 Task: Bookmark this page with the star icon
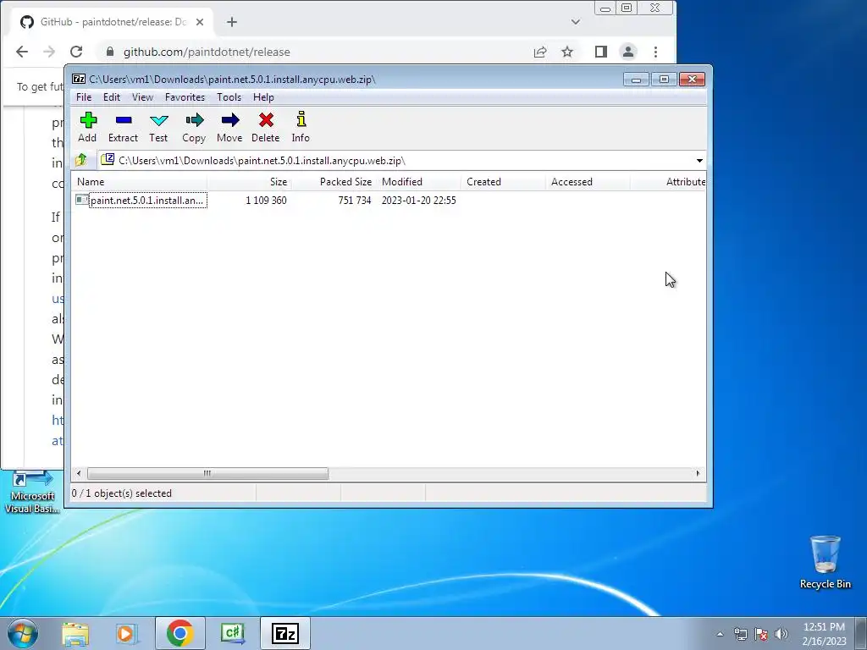coord(567,52)
